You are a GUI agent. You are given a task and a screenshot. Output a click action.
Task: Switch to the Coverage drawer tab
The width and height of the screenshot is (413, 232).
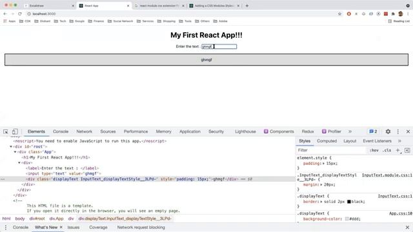tap(98, 227)
